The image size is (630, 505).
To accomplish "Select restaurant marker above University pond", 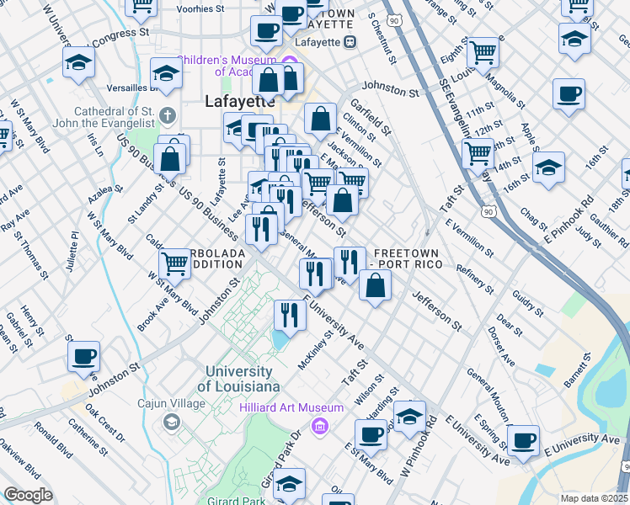I will [291, 316].
